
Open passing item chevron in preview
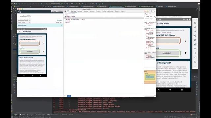coord(43,51)
